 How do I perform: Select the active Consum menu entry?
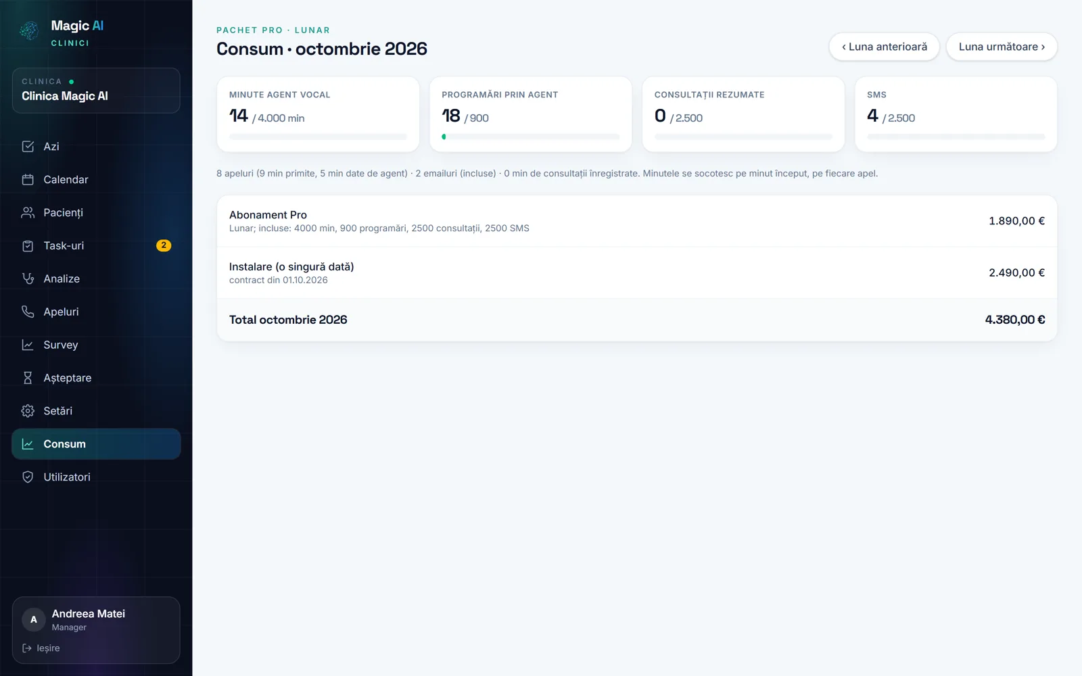tap(96, 444)
